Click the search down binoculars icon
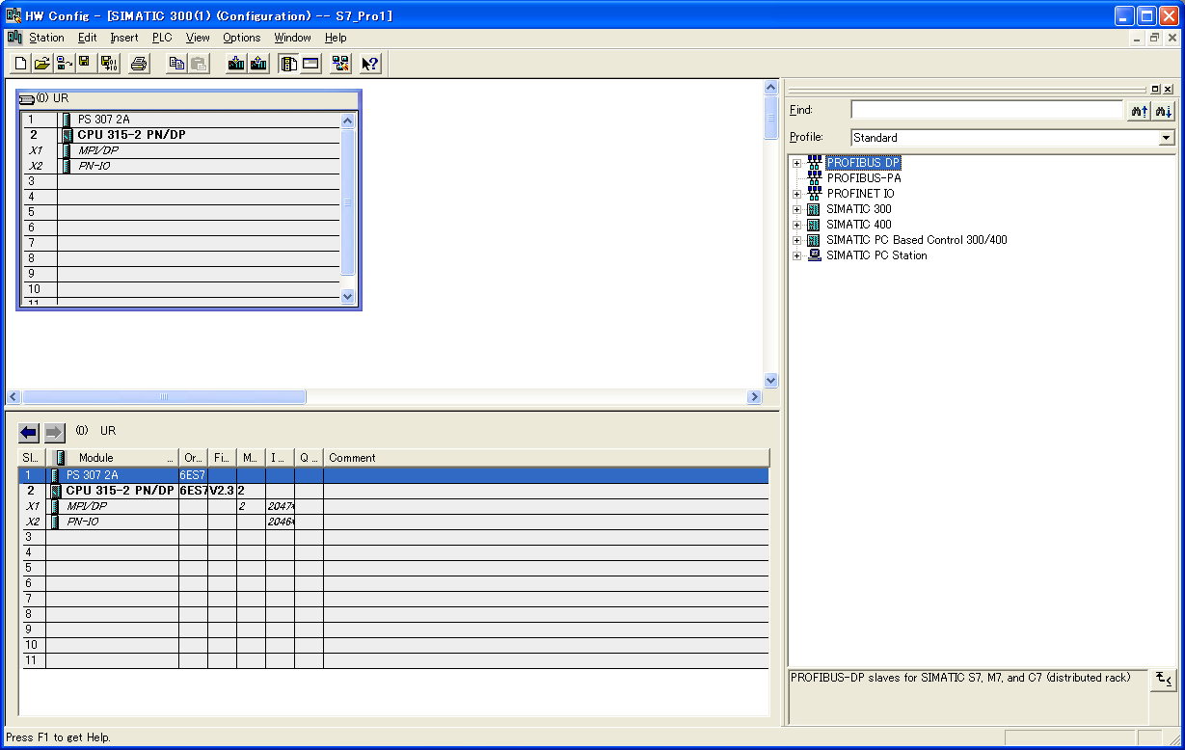 (1164, 111)
